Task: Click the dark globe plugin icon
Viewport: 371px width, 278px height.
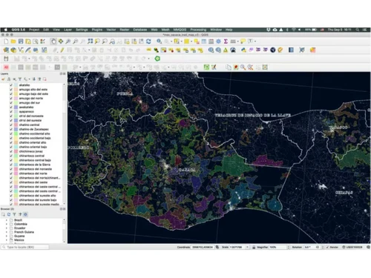Action: pyautogui.click(x=273, y=50)
